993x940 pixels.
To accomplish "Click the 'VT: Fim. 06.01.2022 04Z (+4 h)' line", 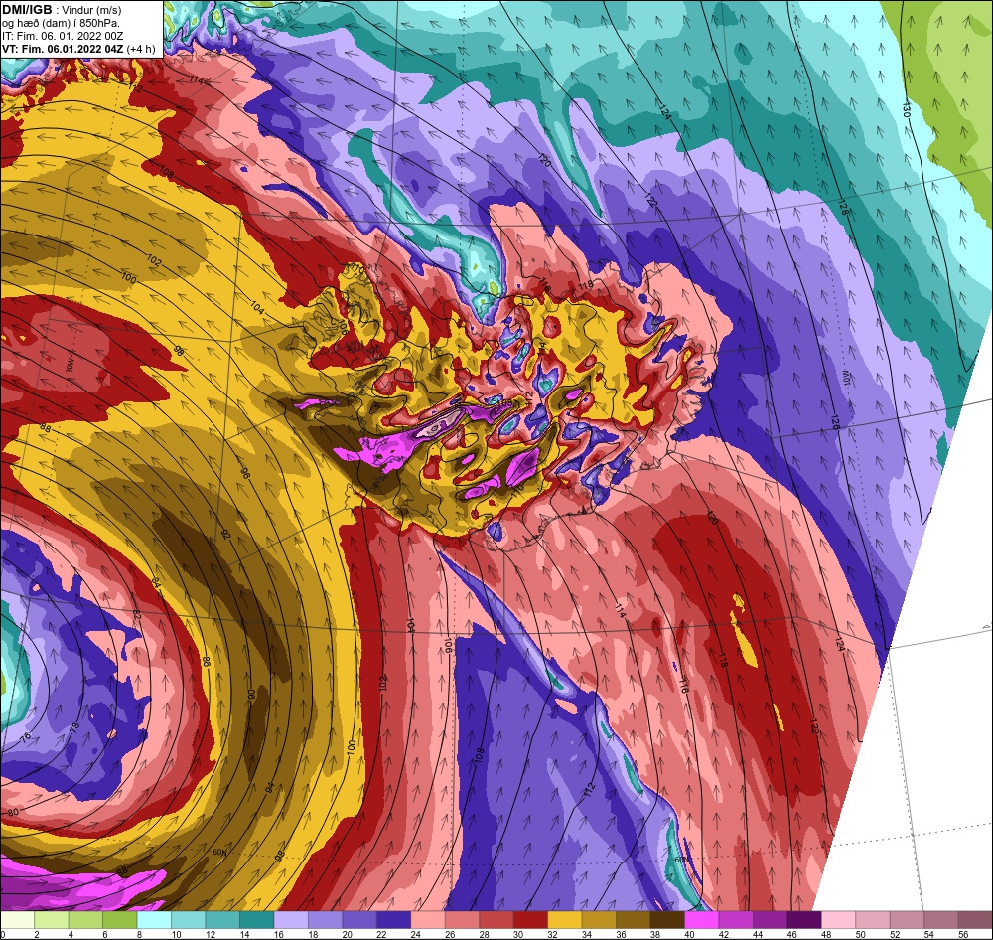I will pos(77,49).
